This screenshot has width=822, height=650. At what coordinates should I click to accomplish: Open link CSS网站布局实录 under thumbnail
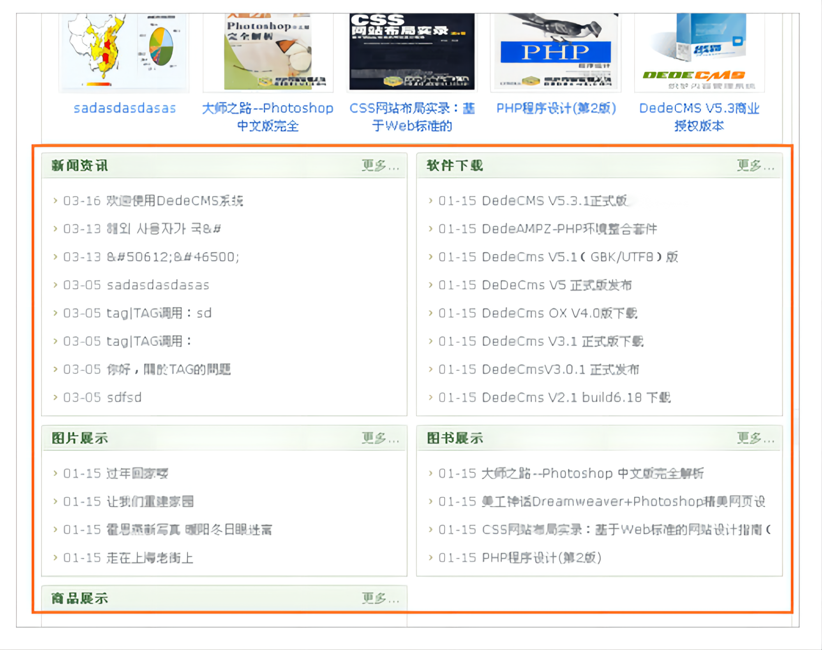tap(412, 117)
